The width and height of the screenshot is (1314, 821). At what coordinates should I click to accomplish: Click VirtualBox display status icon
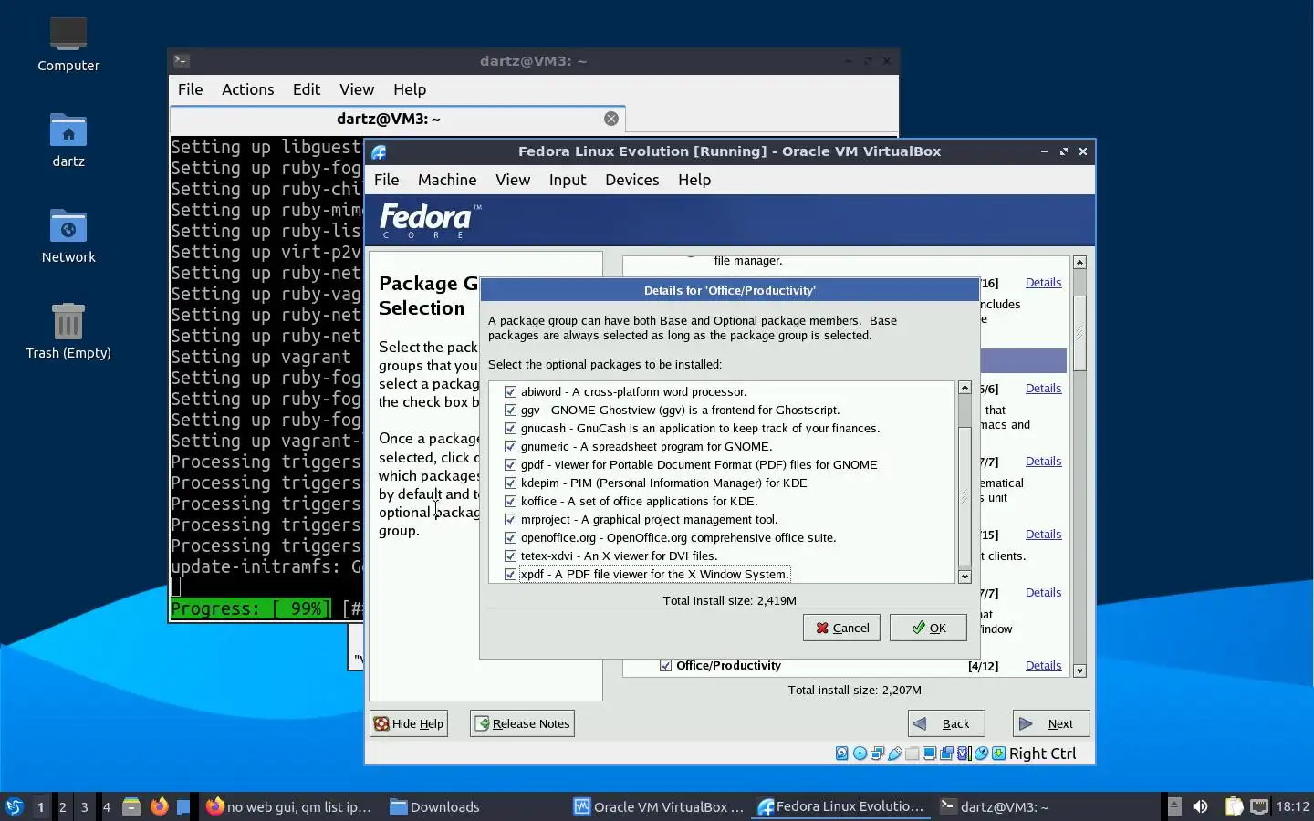click(929, 753)
